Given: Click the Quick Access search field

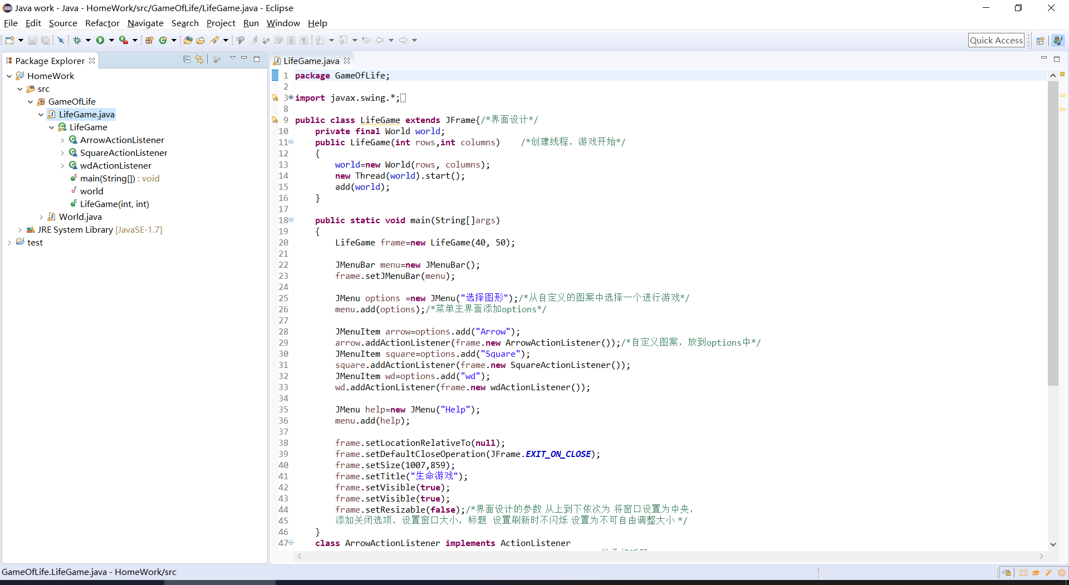Looking at the screenshot, I should coord(996,40).
